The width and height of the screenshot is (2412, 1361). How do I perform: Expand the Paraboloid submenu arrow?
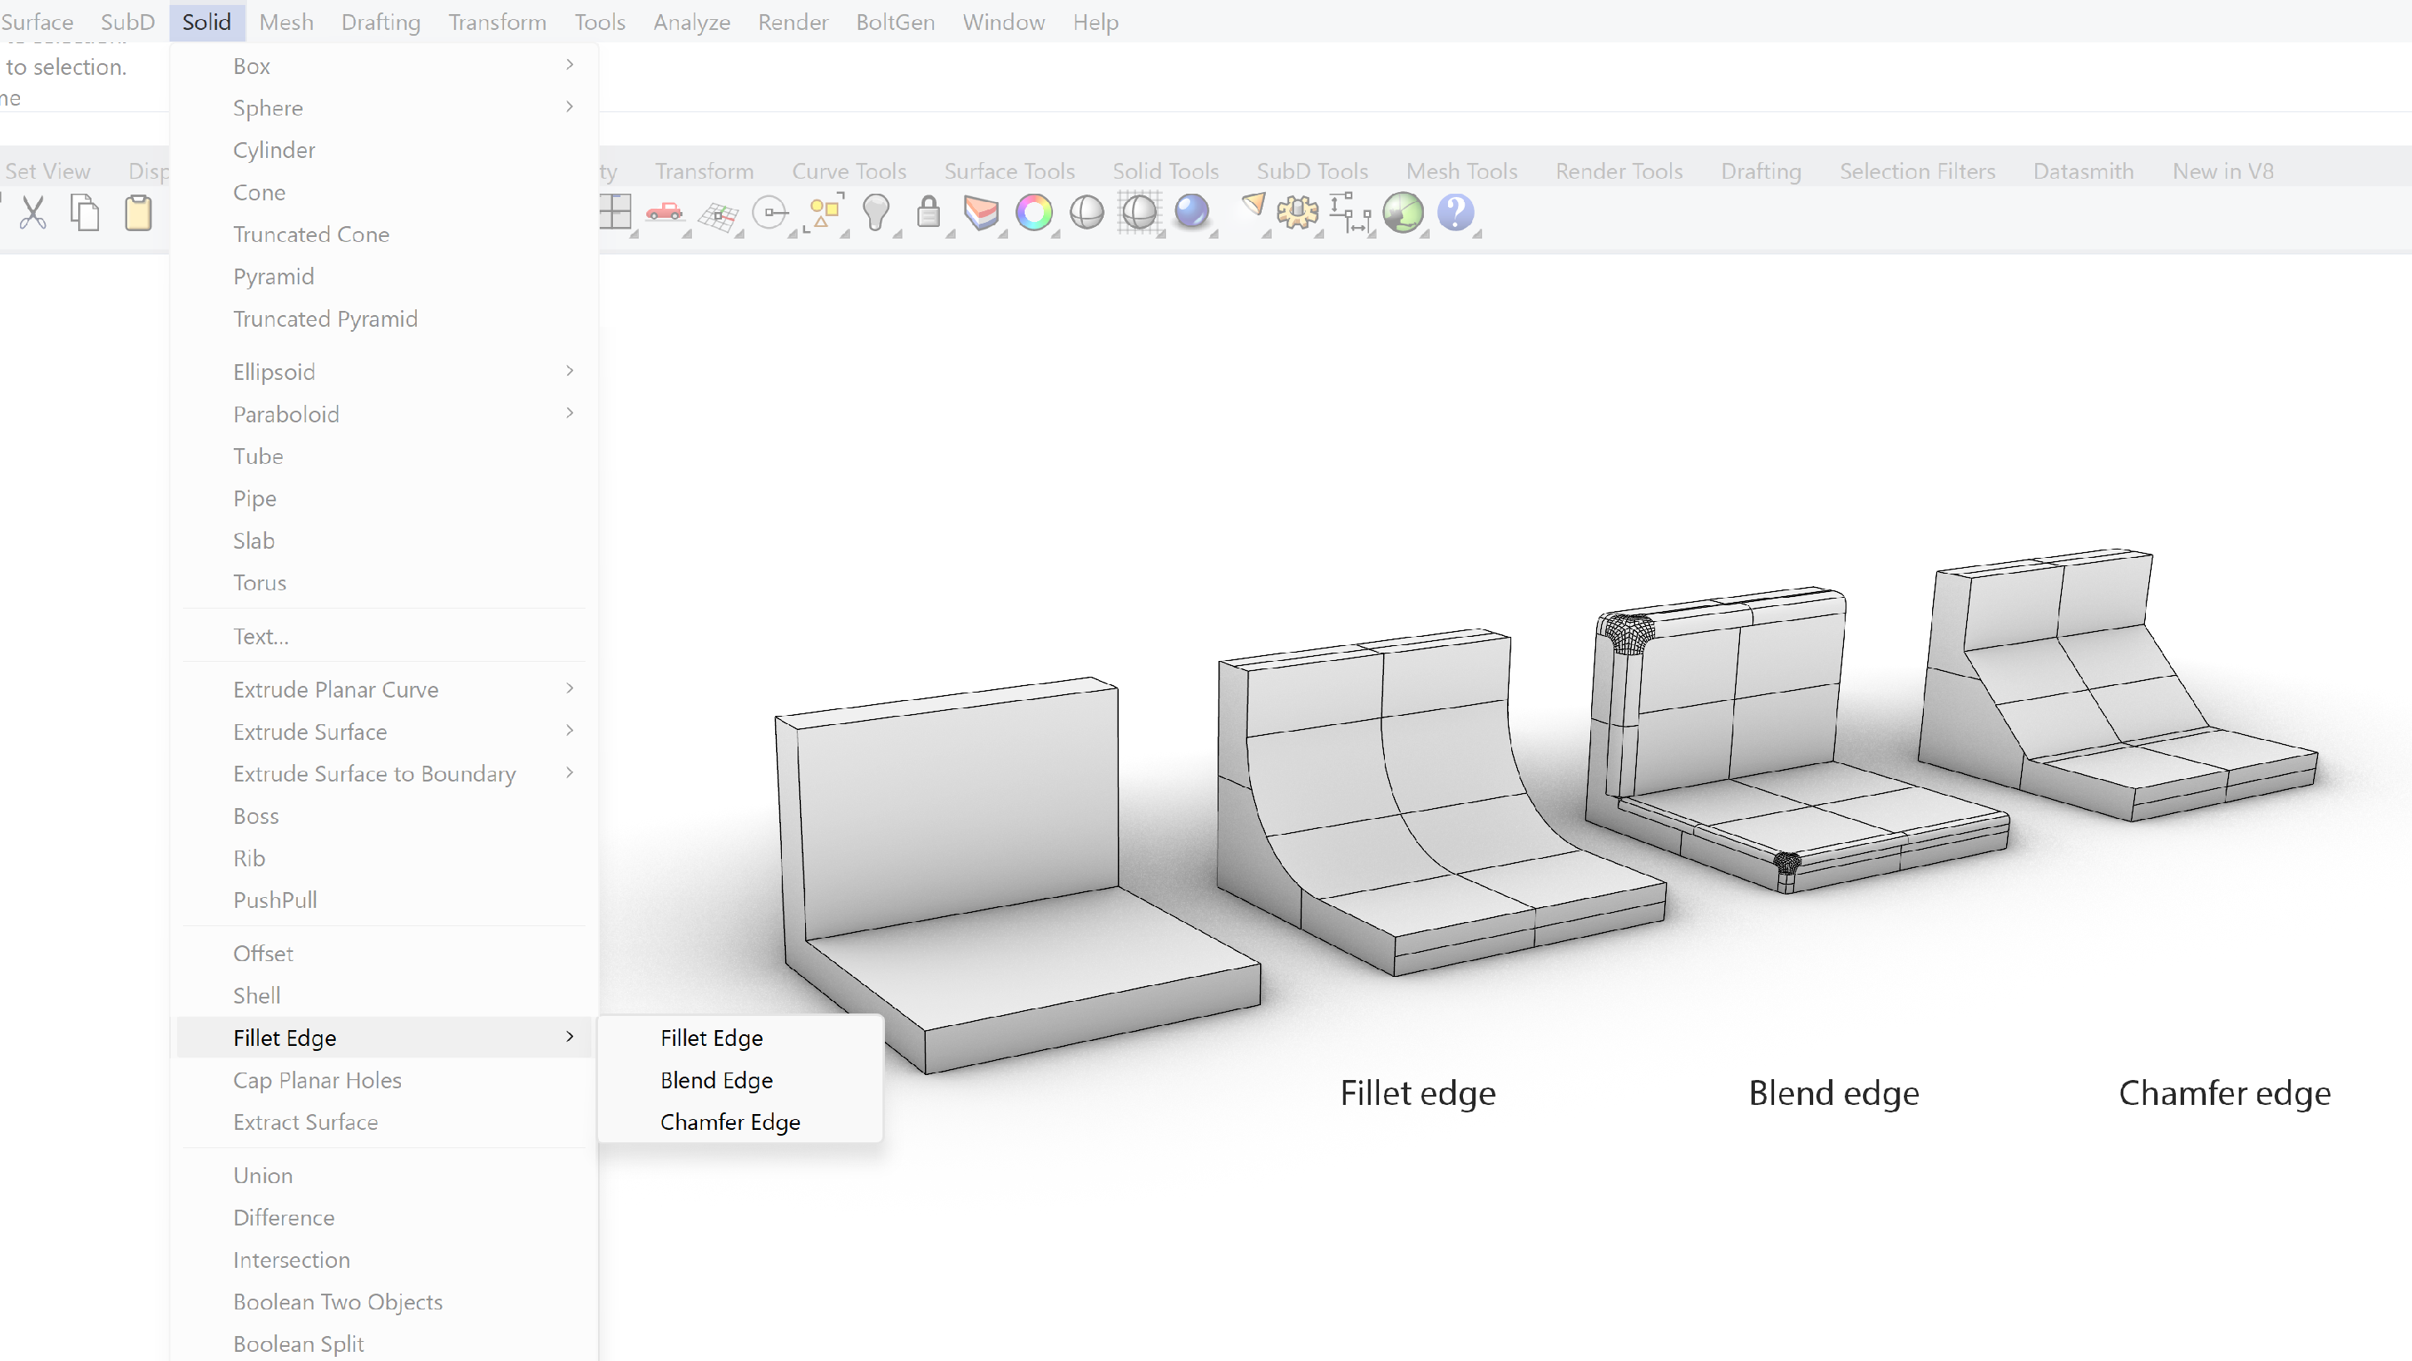(570, 414)
